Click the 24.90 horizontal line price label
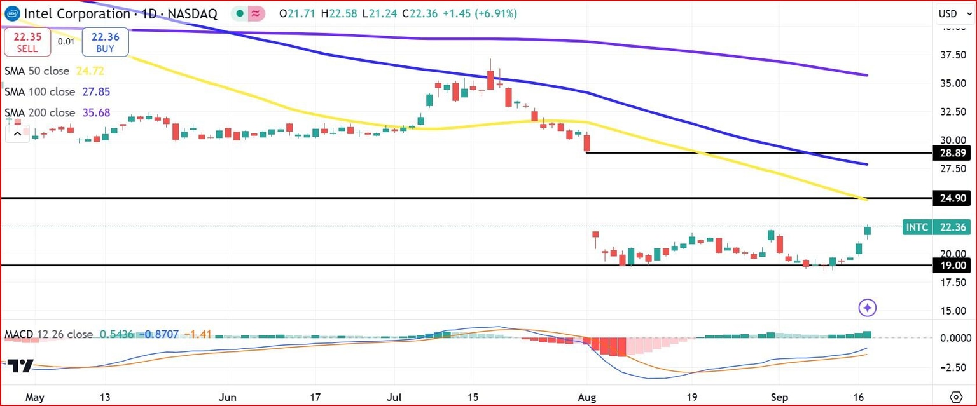 click(950, 199)
